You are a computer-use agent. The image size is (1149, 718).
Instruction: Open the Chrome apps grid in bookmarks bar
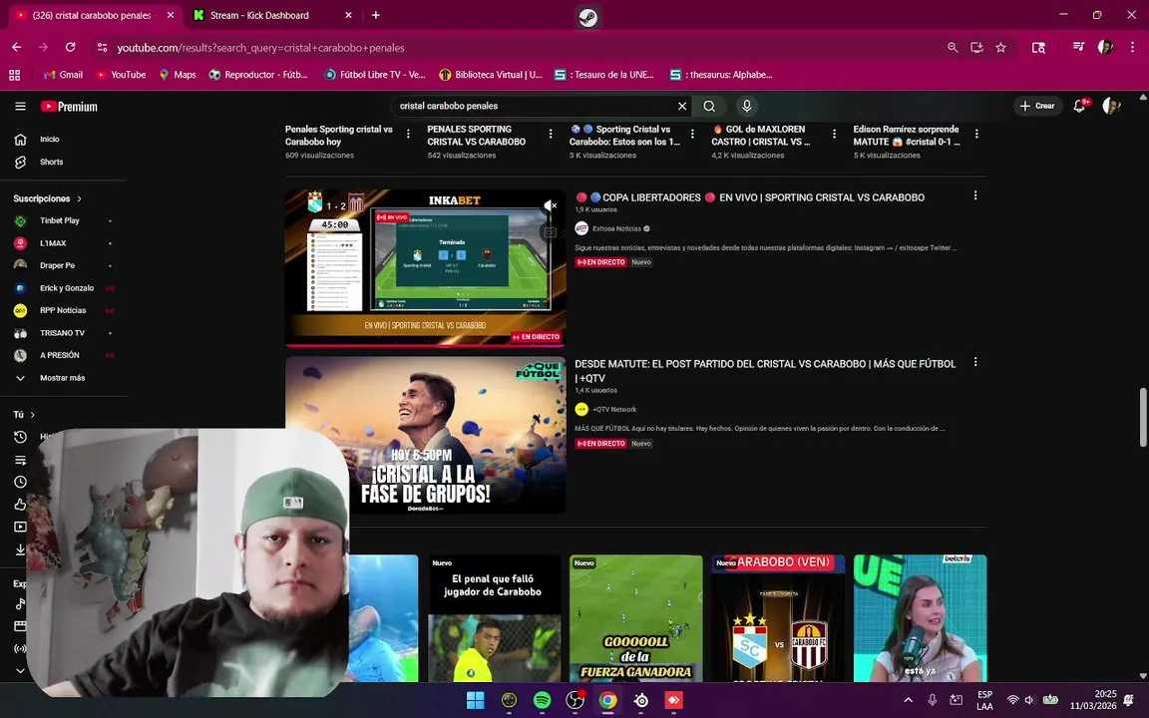pyautogui.click(x=15, y=75)
